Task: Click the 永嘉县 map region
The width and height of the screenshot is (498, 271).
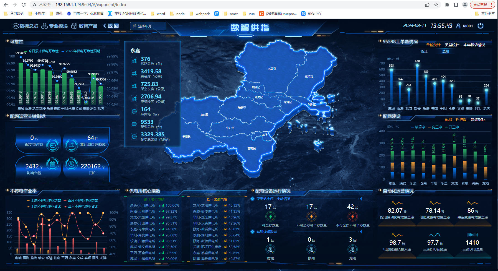Action: click(272, 69)
